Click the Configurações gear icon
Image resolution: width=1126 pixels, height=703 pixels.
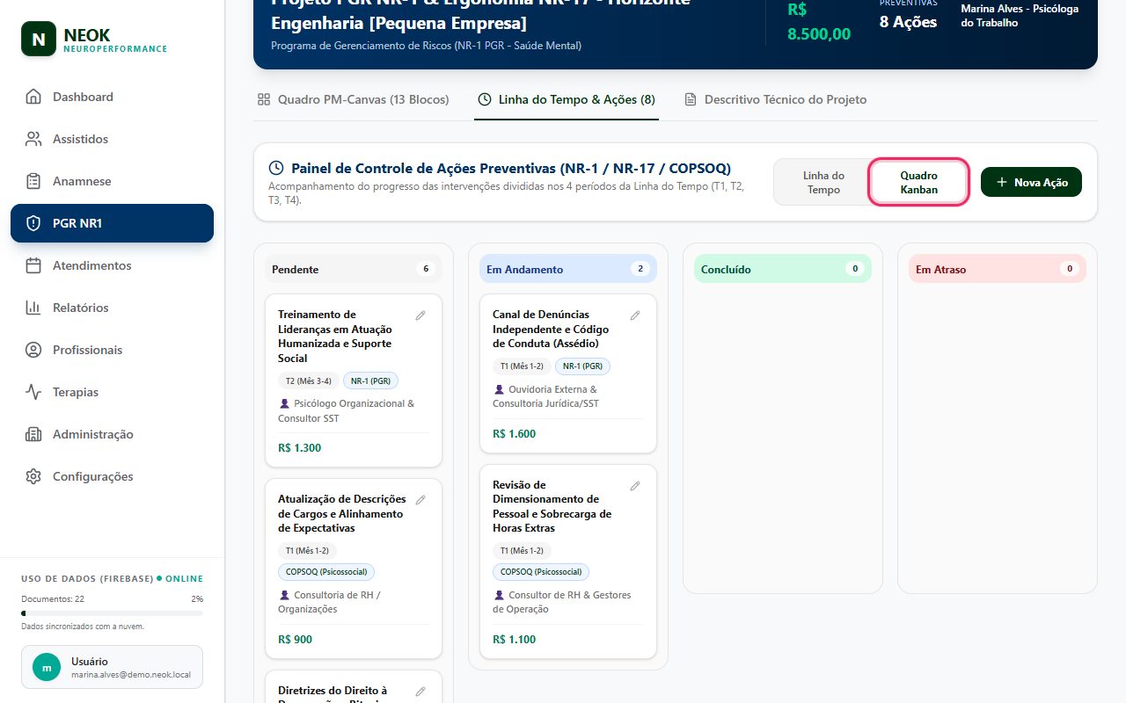[33, 476]
